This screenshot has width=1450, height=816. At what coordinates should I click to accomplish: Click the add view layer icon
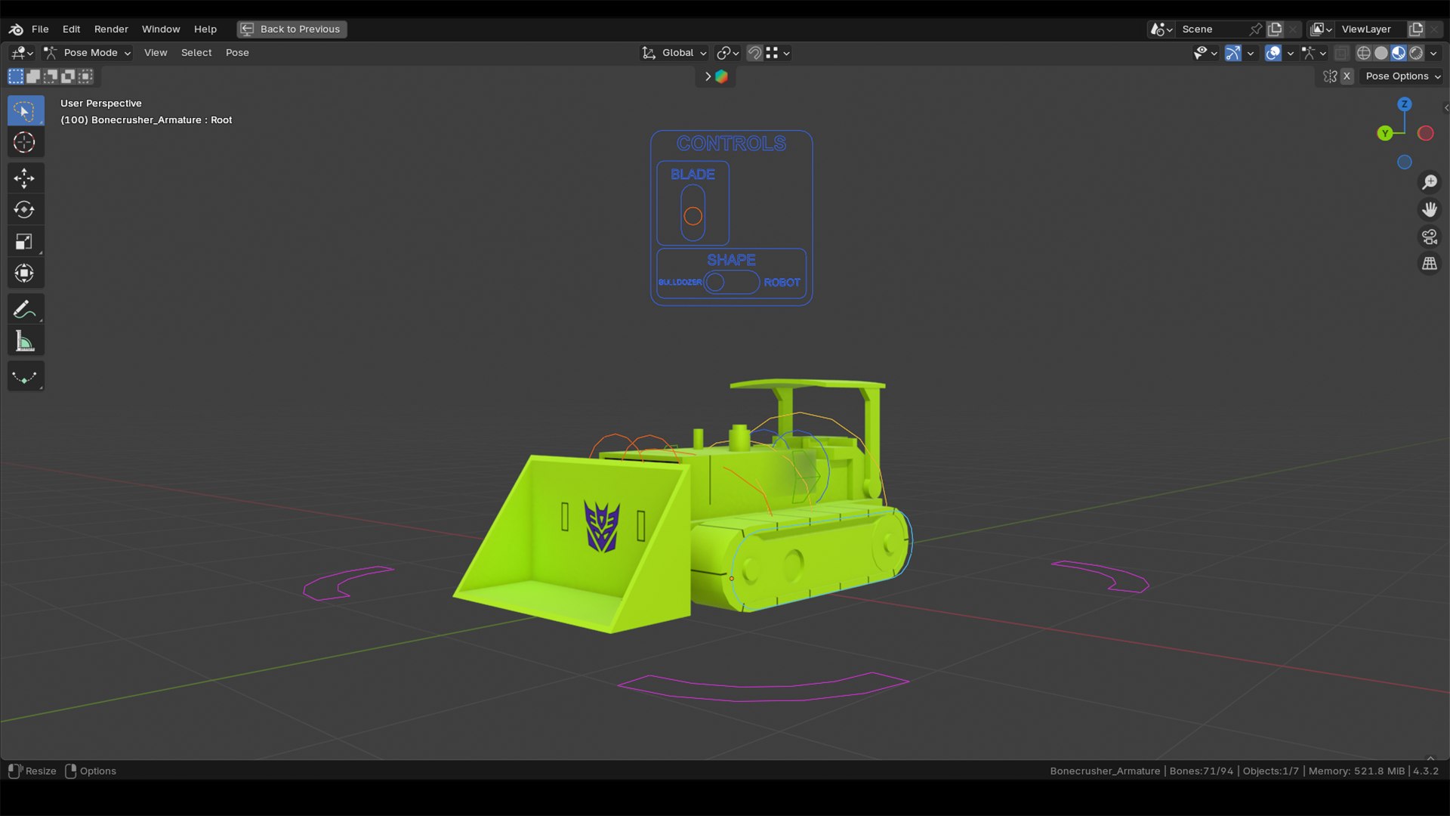pyautogui.click(x=1416, y=29)
